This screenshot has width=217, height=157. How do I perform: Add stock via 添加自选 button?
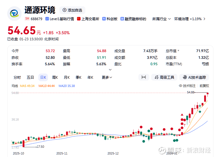pos(72,10)
